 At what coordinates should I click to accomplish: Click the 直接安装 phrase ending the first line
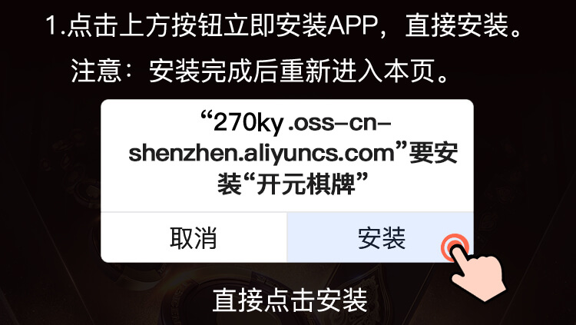457,26
